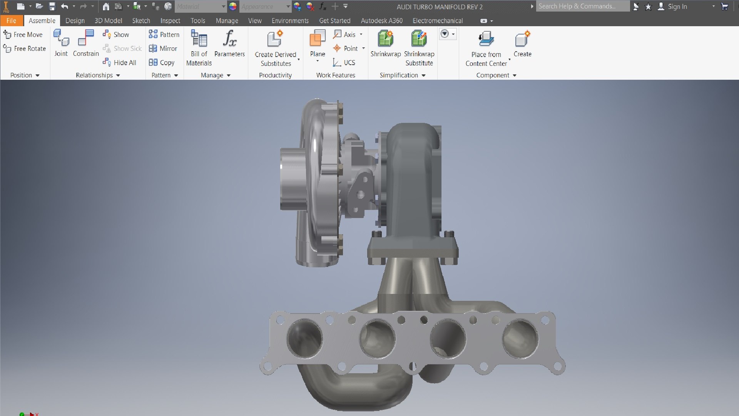Click the Sign In button

point(672,7)
